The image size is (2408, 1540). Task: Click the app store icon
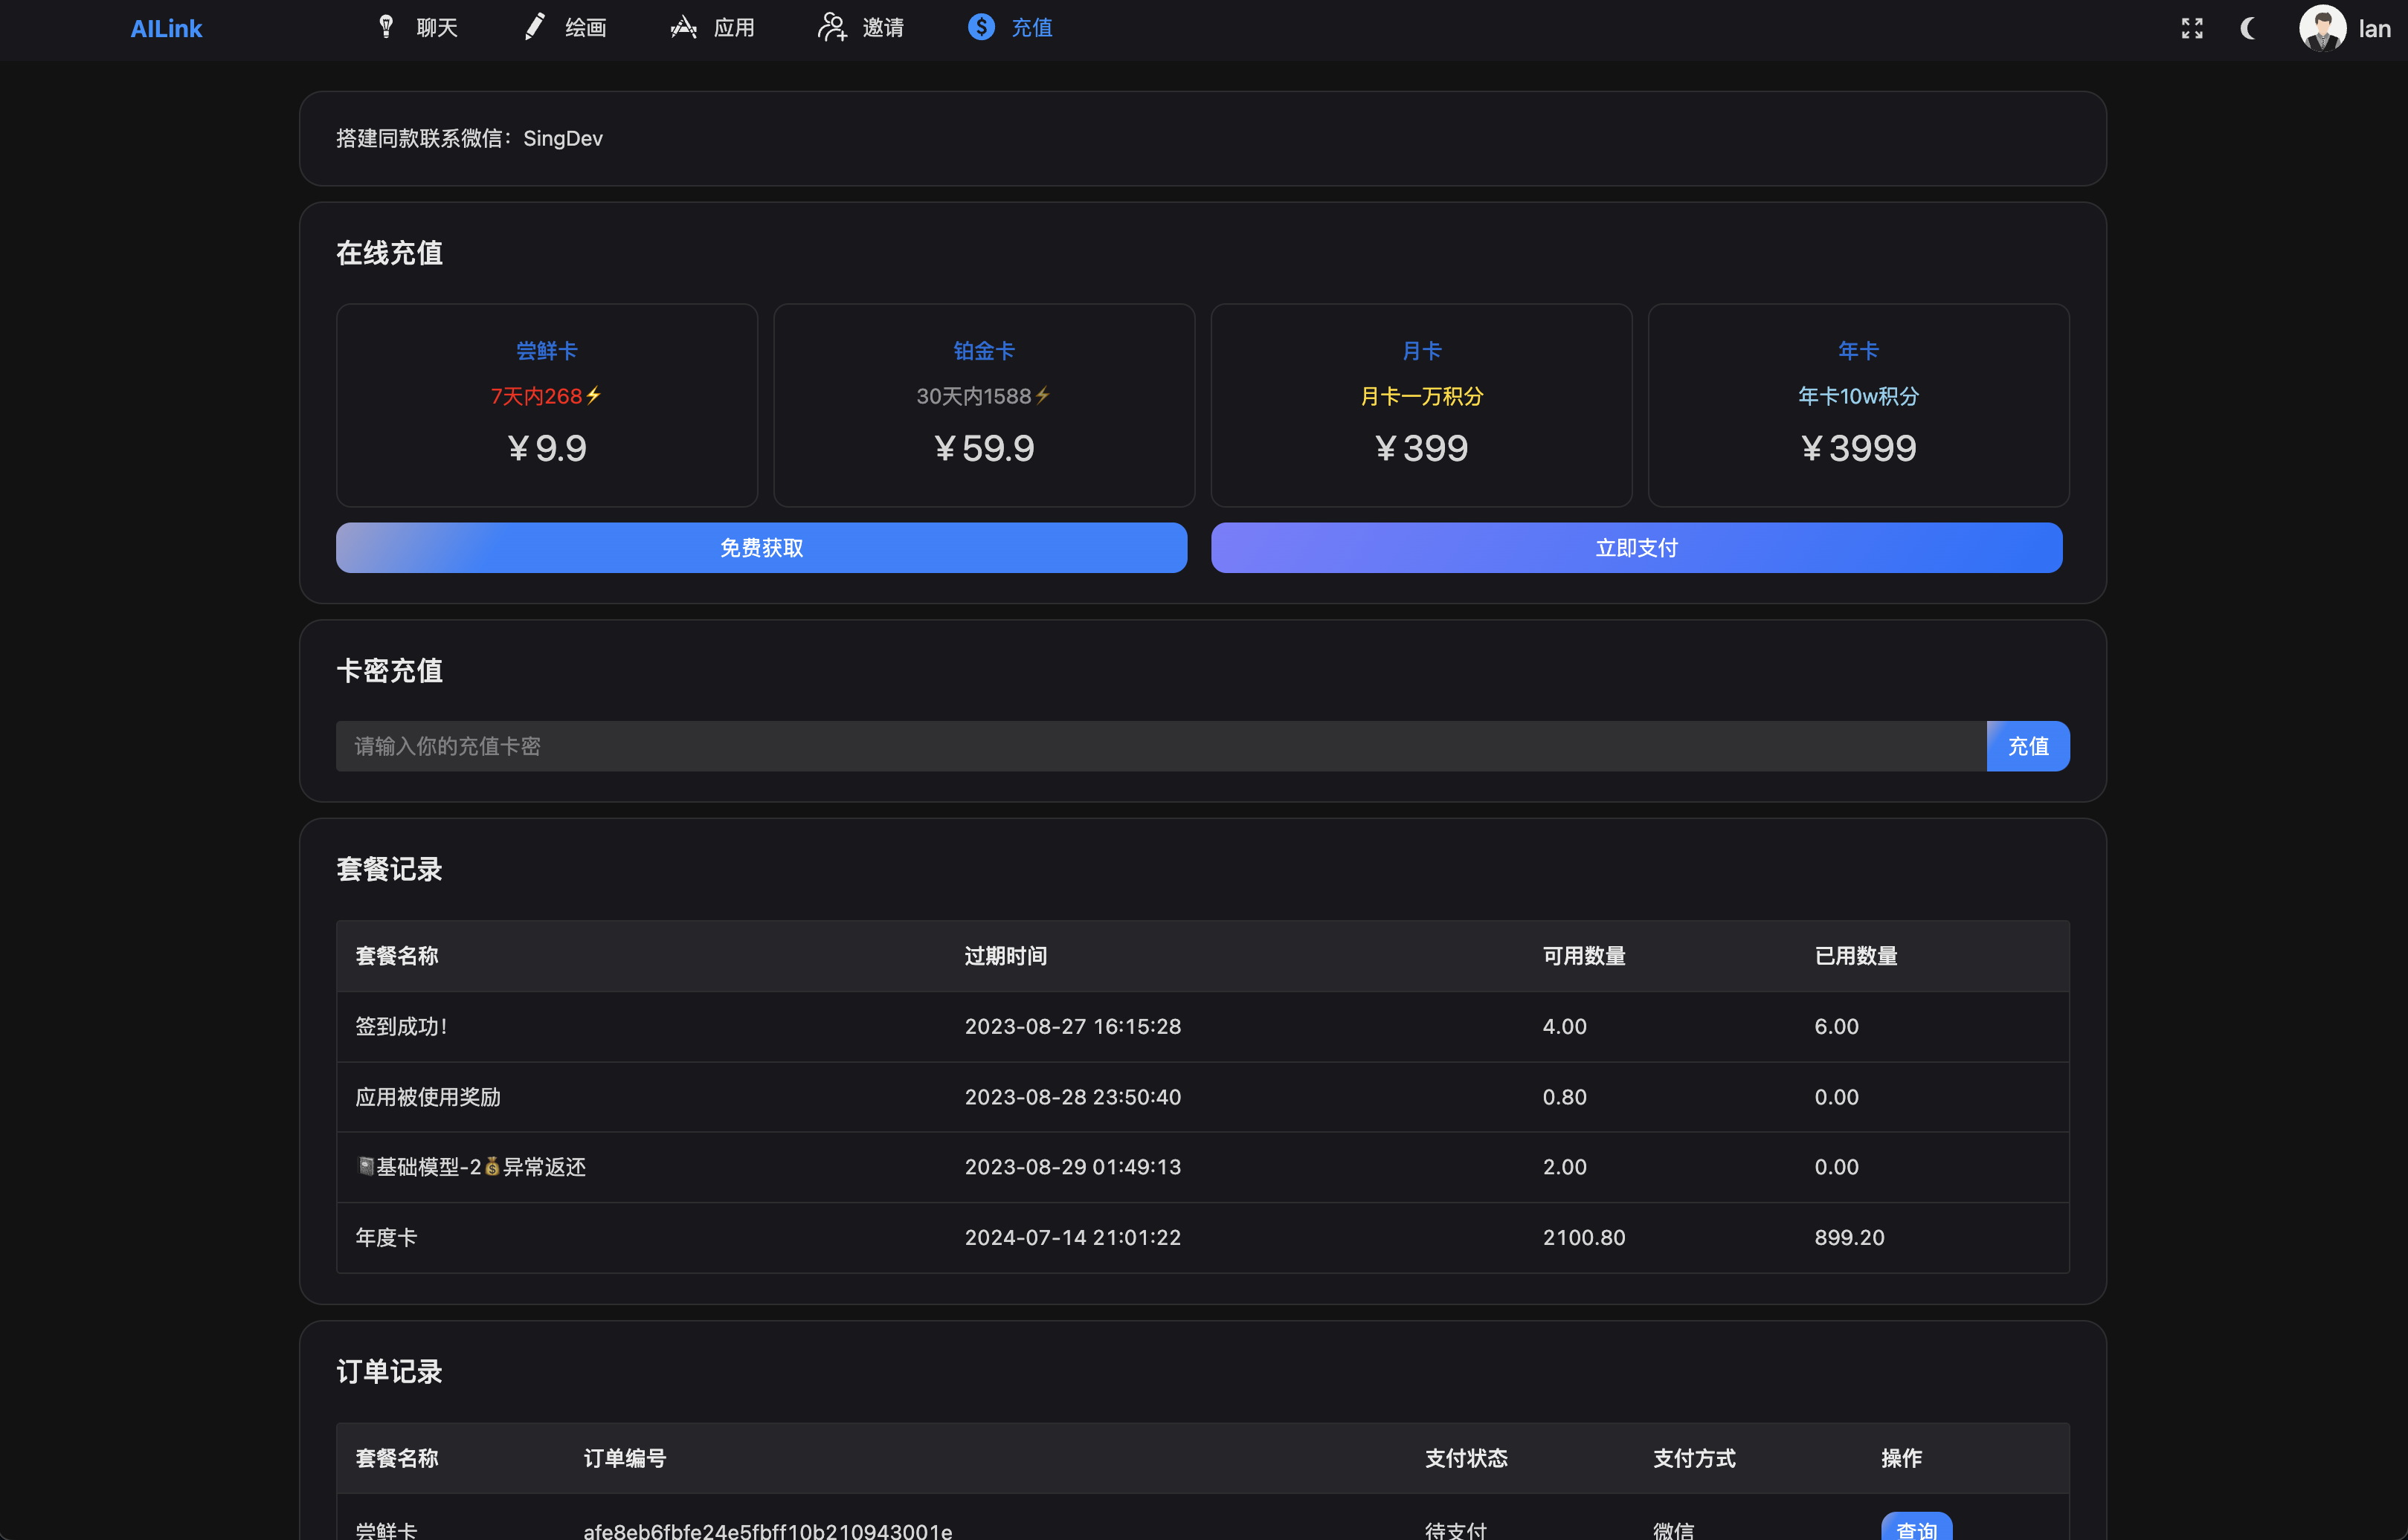(683, 27)
